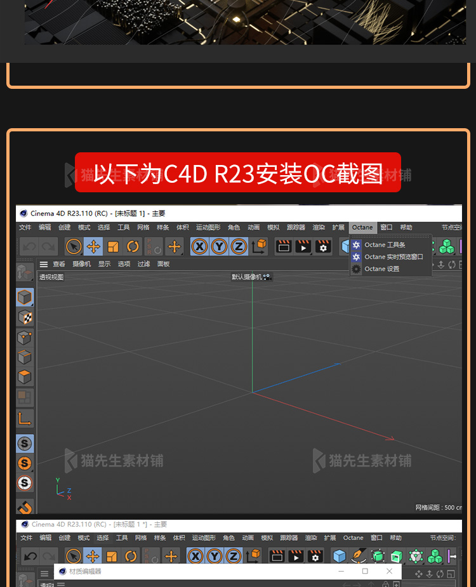Click the last-tool plus icon, upper toolbar
This screenshot has height=587, width=476.
174,247
